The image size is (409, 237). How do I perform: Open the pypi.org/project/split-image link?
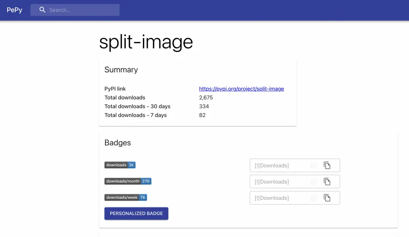pyautogui.click(x=241, y=89)
